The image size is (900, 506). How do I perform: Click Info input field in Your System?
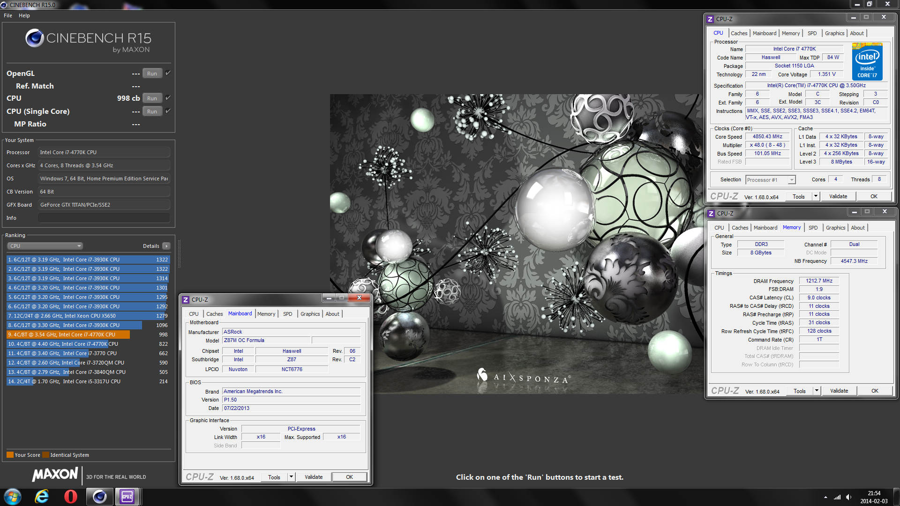[104, 218]
